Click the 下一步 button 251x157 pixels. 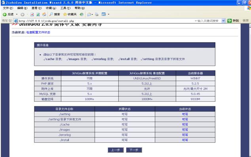click(x=134, y=150)
